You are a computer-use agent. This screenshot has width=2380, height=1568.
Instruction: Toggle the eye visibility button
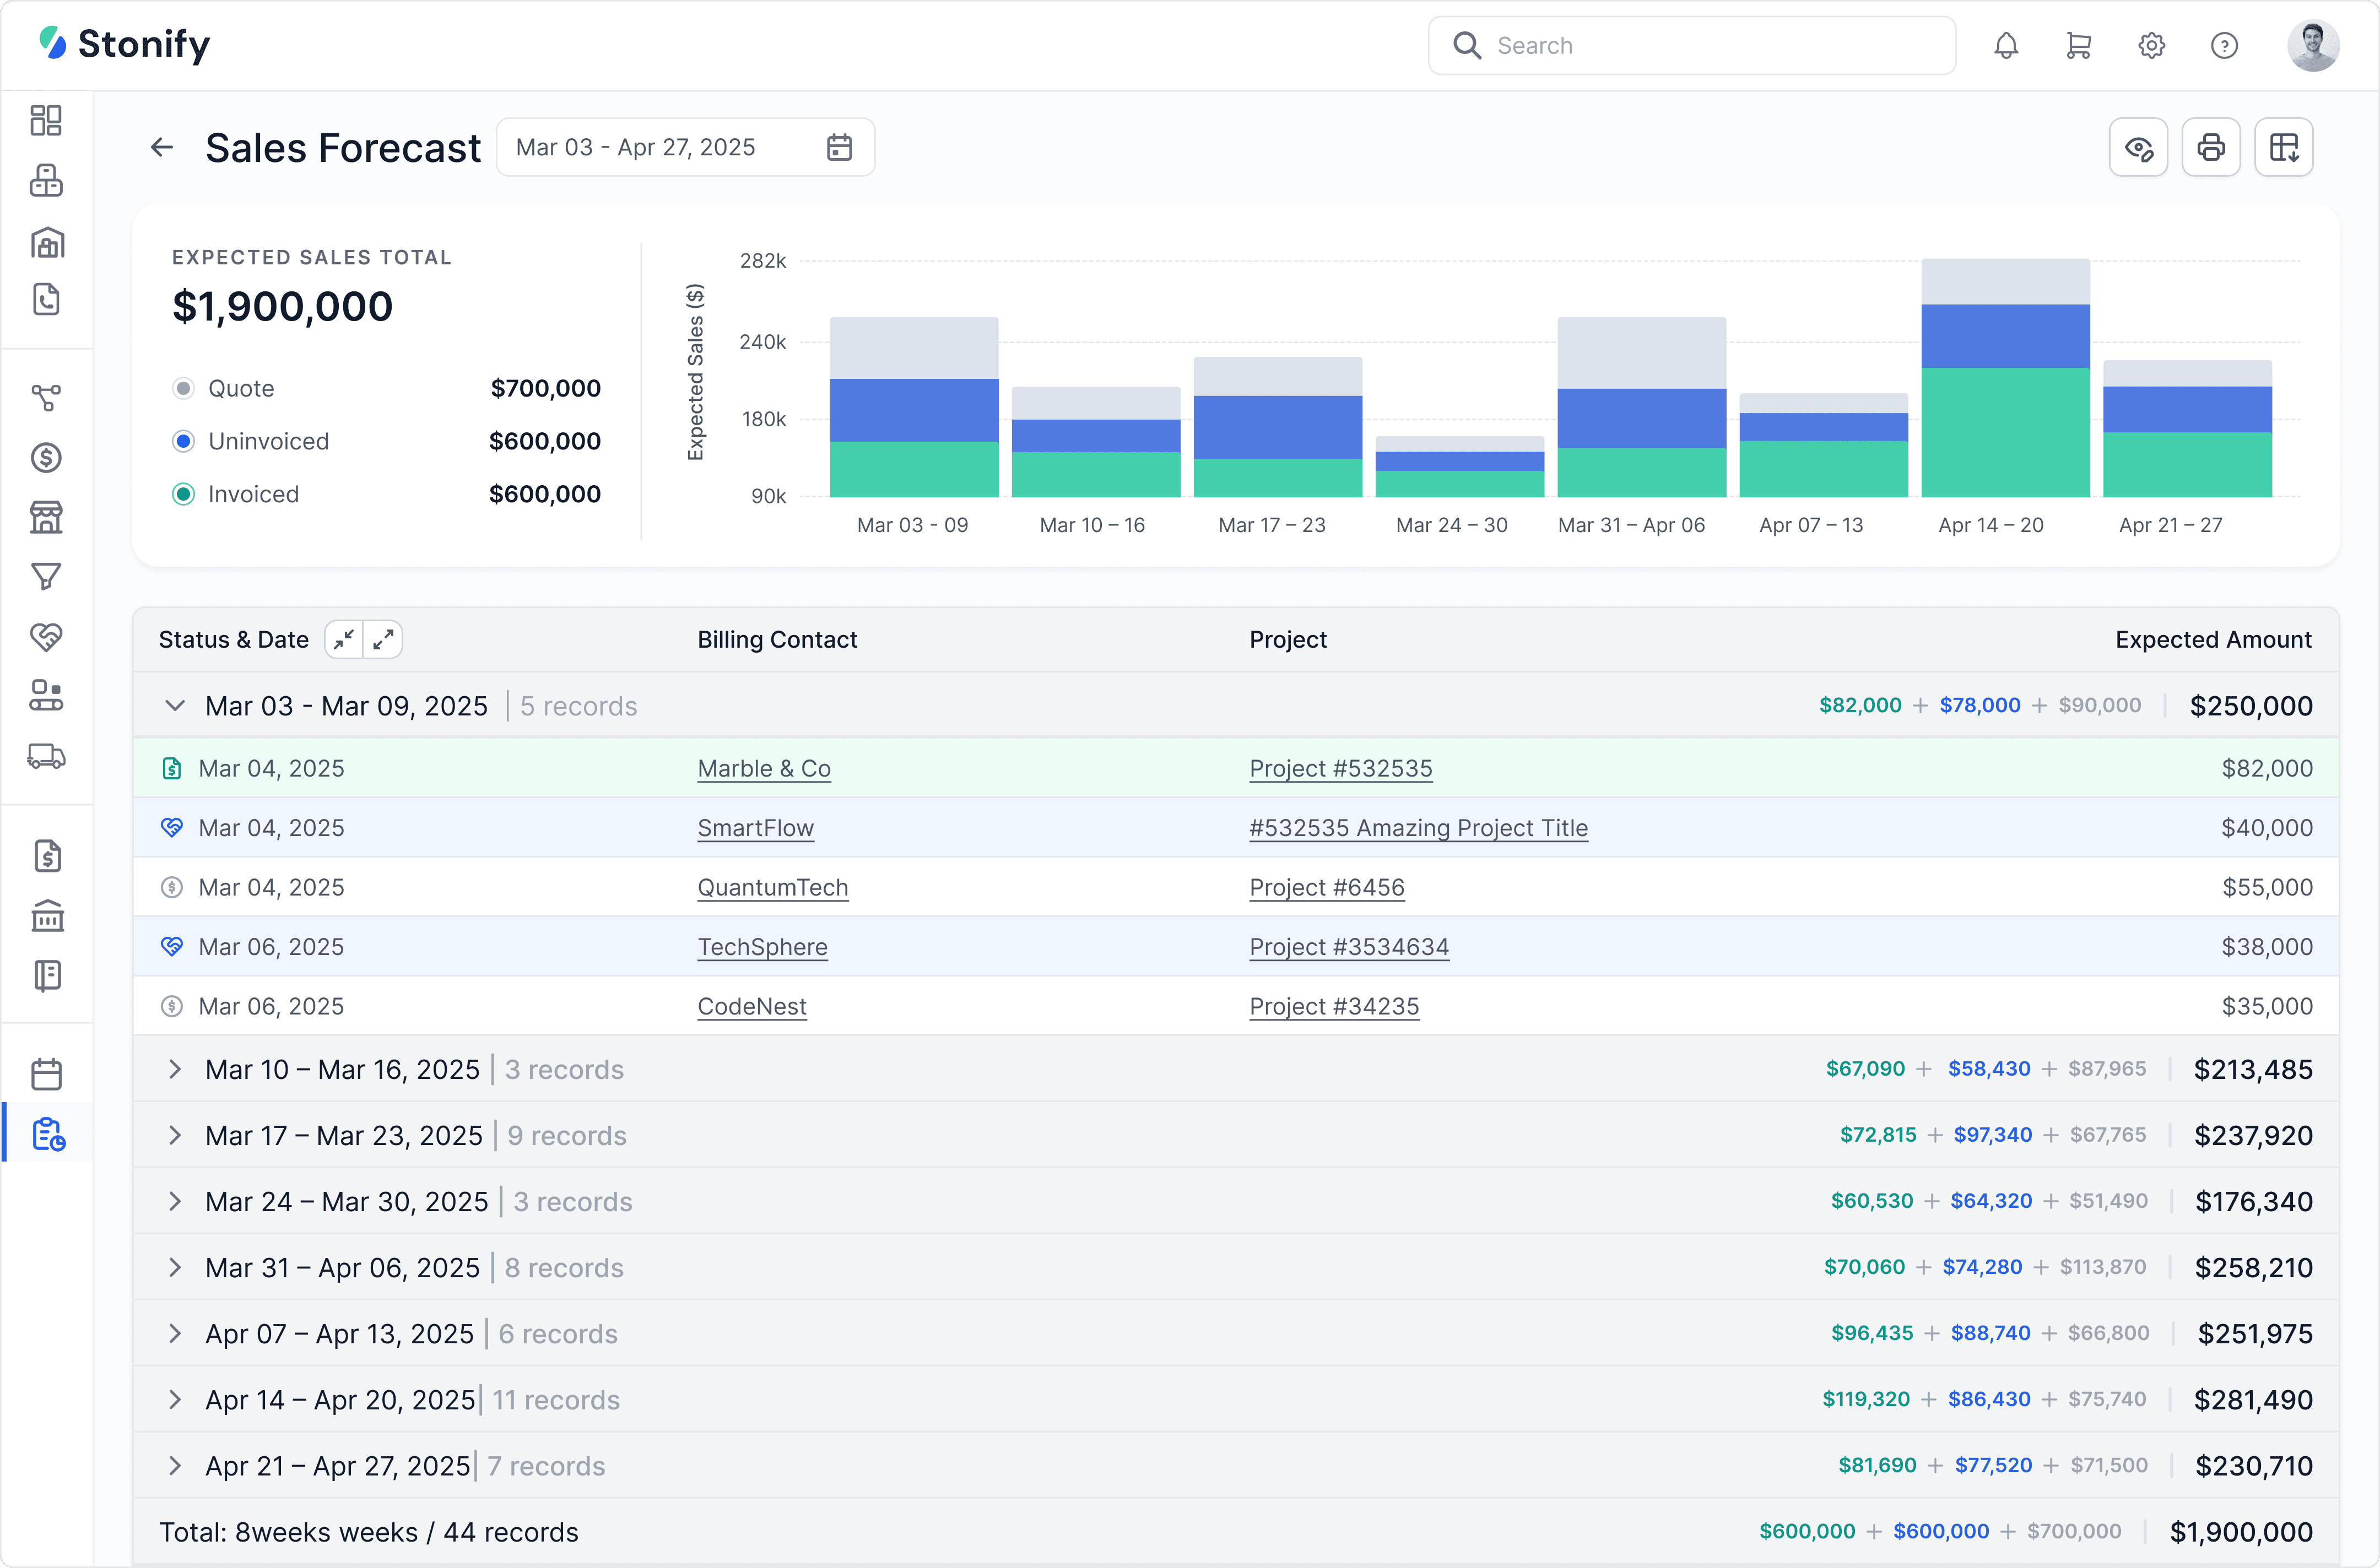[x=2138, y=148]
